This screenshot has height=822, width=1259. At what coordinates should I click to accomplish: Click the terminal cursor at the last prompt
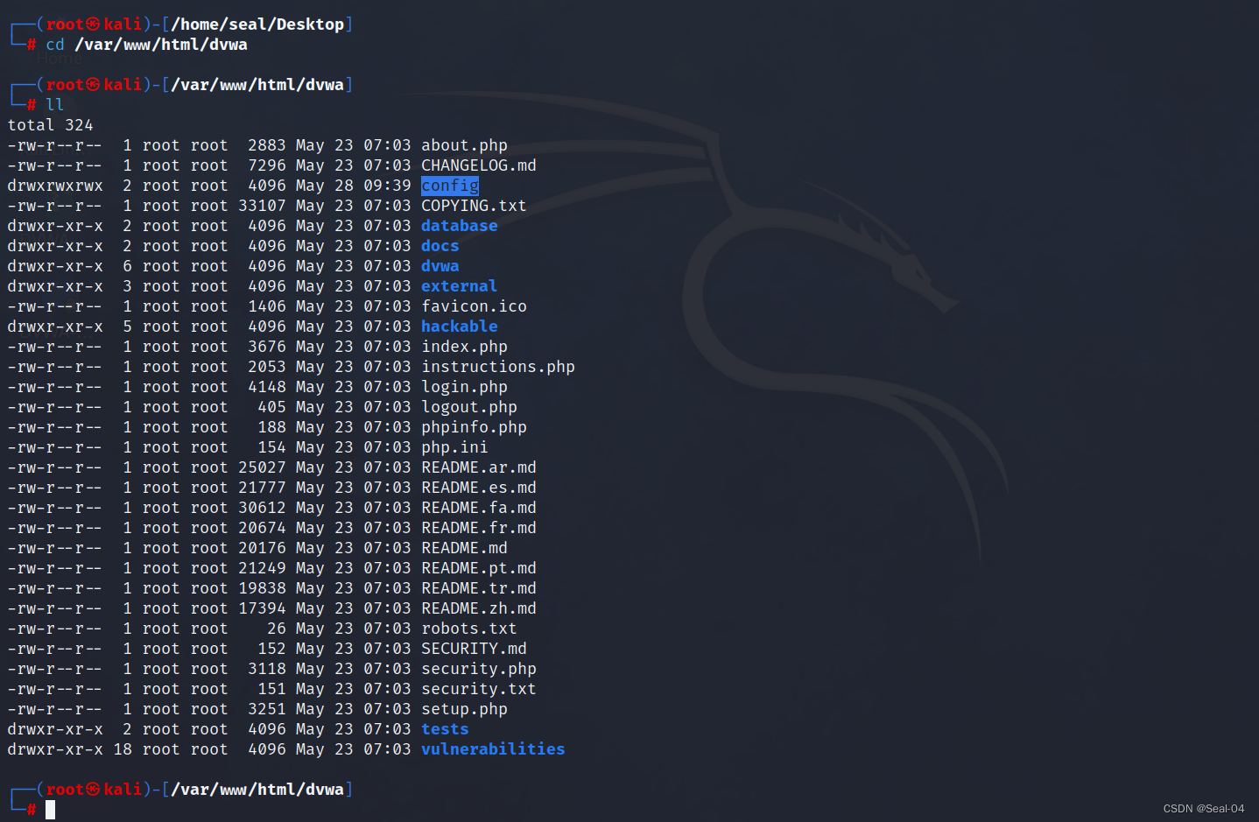51,810
